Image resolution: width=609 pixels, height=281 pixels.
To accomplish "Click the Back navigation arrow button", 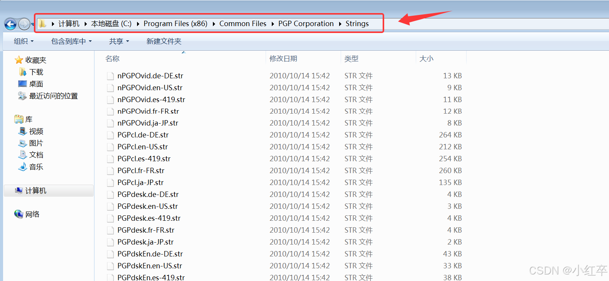I will click(10, 24).
